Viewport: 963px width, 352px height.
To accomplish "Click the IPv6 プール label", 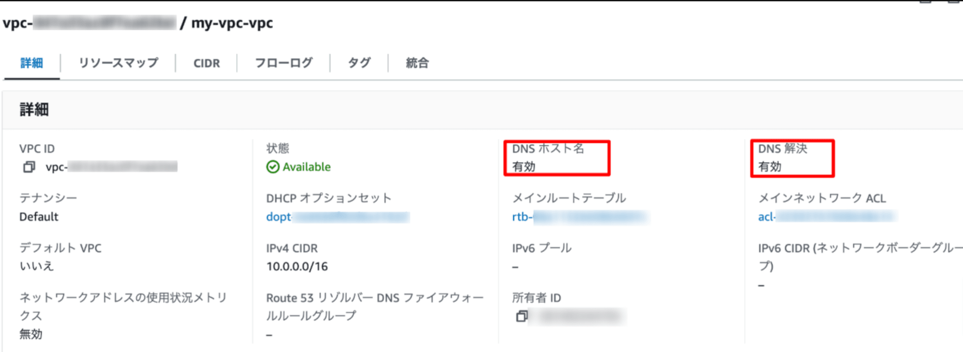I will click(542, 248).
